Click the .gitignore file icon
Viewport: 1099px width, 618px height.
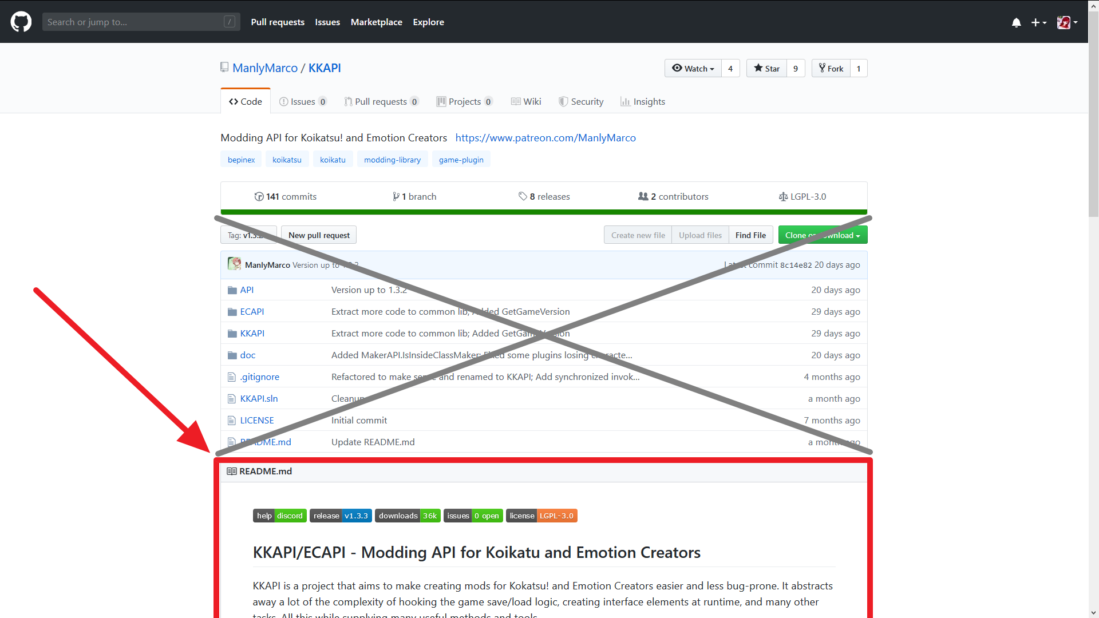coord(232,377)
